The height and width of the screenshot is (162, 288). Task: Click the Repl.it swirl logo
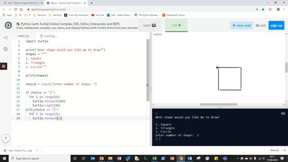pyautogui.click(x=8, y=25)
